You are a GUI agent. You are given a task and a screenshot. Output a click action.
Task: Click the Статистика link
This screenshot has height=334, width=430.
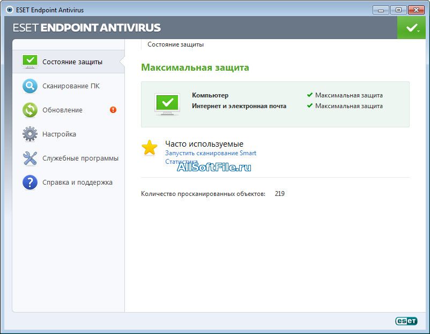[x=181, y=162]
